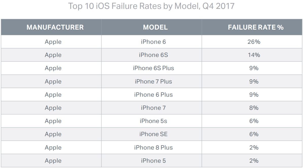
Task: Select the iPhone 5s model cell
Action: [x=152, y=121]
